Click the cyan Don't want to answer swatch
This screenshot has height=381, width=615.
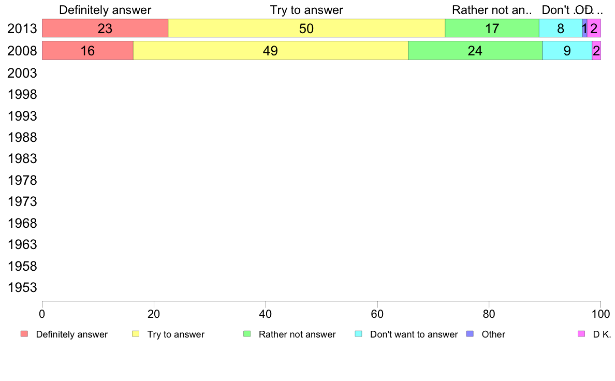358,334
